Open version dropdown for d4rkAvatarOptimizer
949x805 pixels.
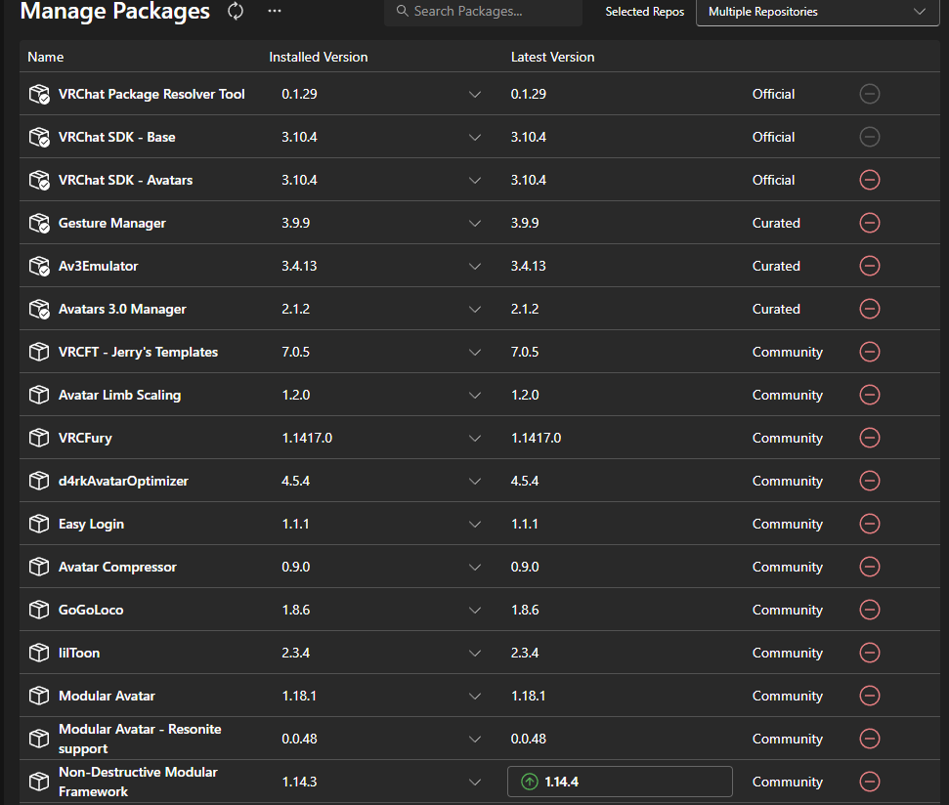(475, 481)
